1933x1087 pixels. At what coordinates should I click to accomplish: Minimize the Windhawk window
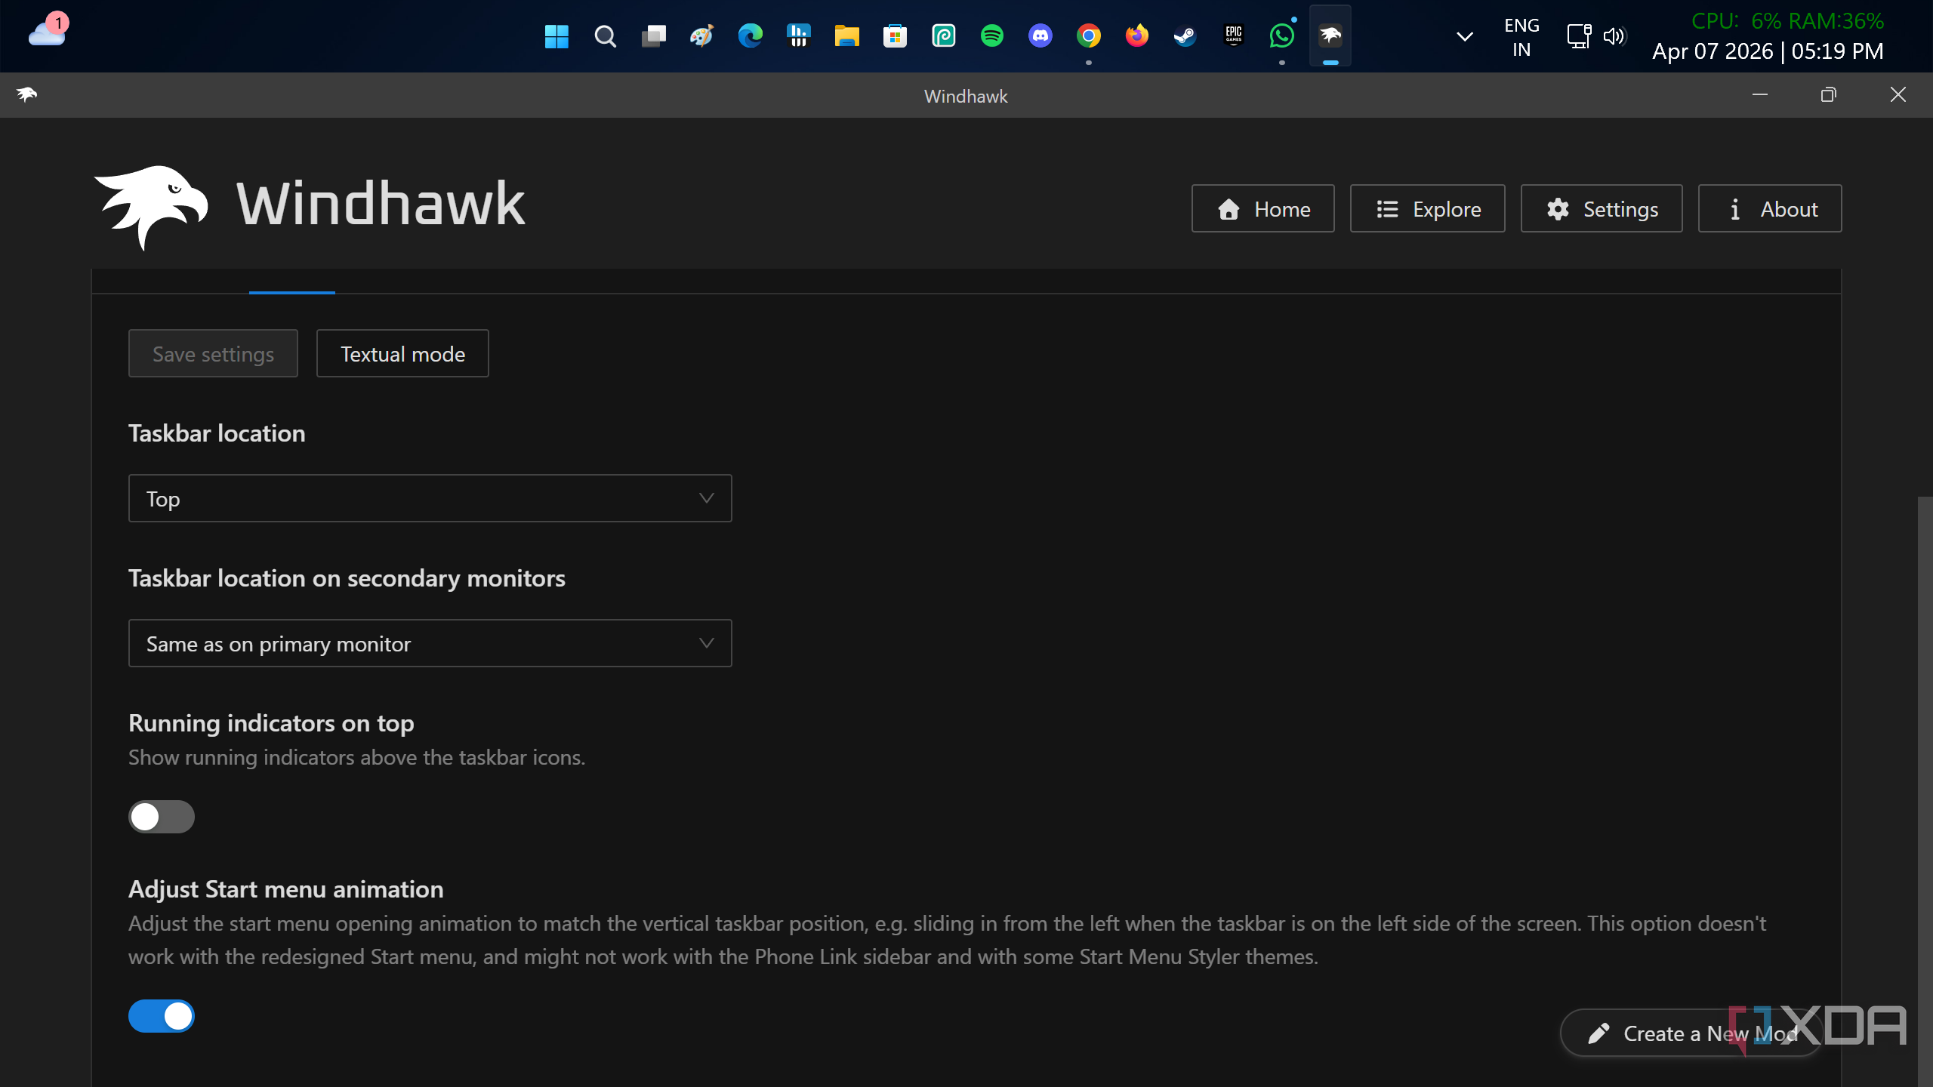1760,95
